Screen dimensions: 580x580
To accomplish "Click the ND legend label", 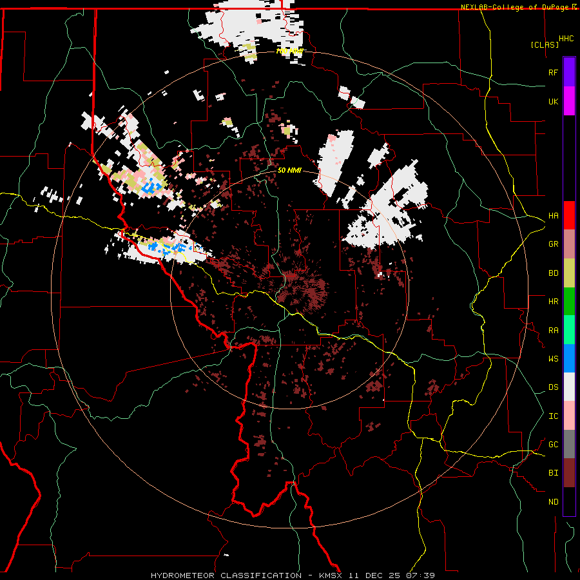I will tap(553, 502).
